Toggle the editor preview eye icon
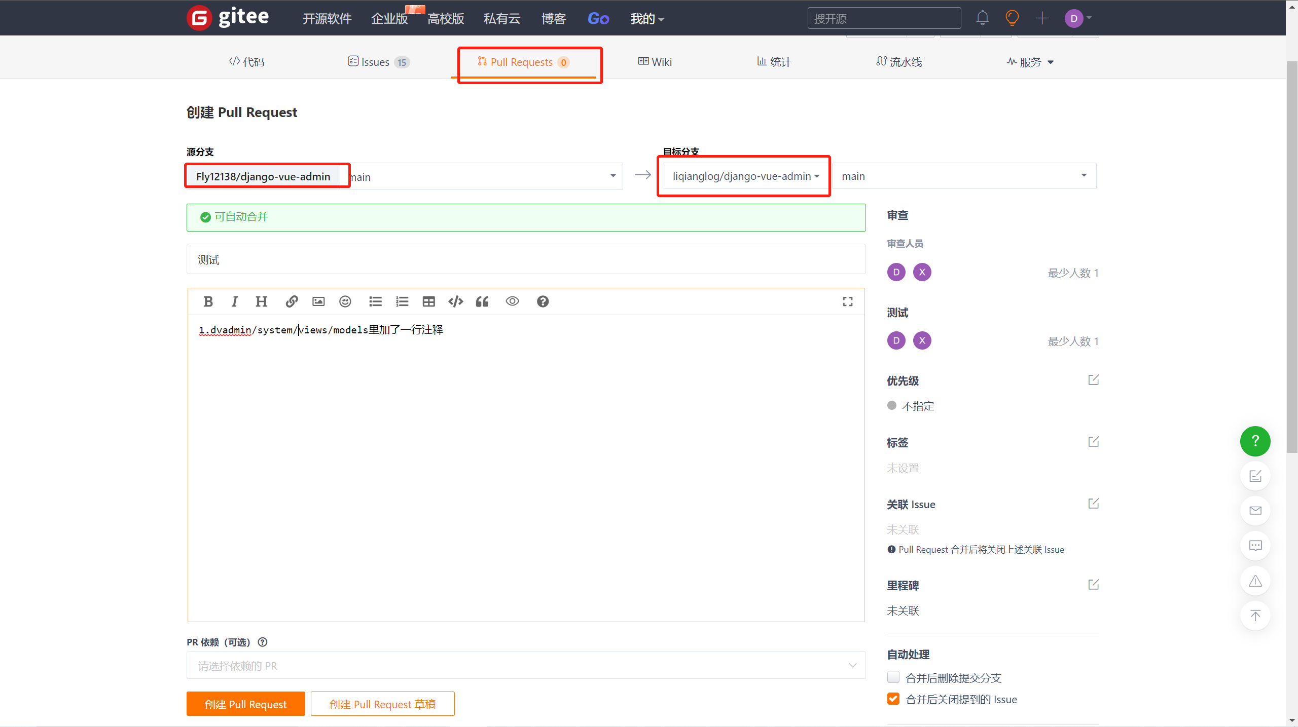The width and height of the screenshot is (1298, 727). click(x=512, y=301)
